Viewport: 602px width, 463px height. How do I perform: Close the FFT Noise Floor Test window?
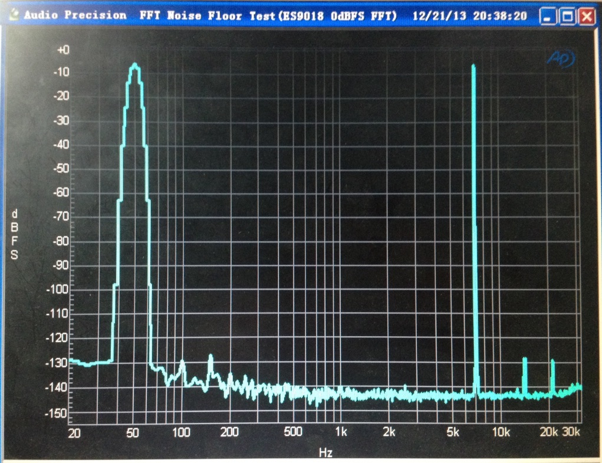(x=587, y=17)
